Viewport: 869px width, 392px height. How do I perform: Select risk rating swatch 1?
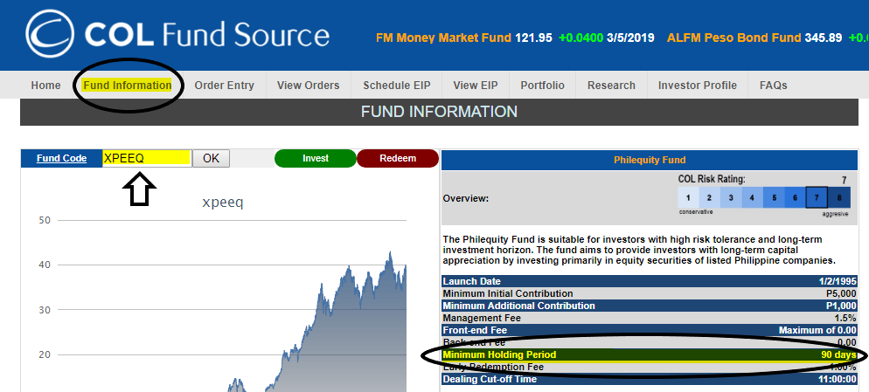click(688, 197)
